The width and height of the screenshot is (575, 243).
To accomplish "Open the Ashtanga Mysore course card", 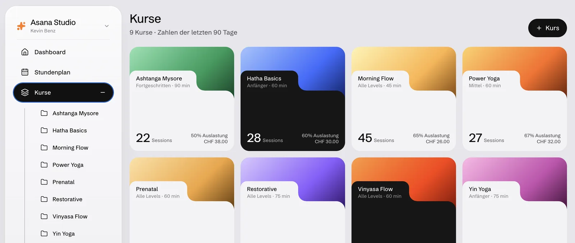I will tap(182, 99).
